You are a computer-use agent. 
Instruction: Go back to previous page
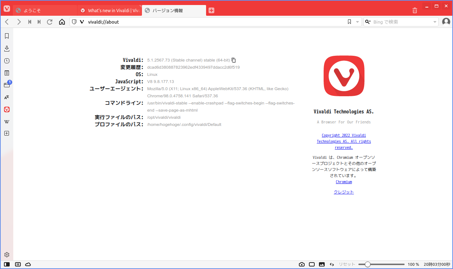pyautogui.click(x=7, y=22)
